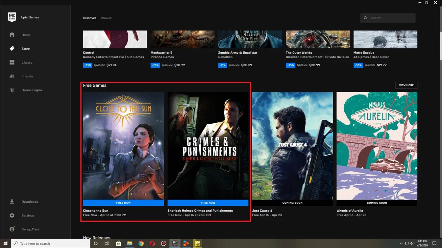The image size is (442, 248).
Task: Click the store Search input field
Action: [x=388, y=18]
